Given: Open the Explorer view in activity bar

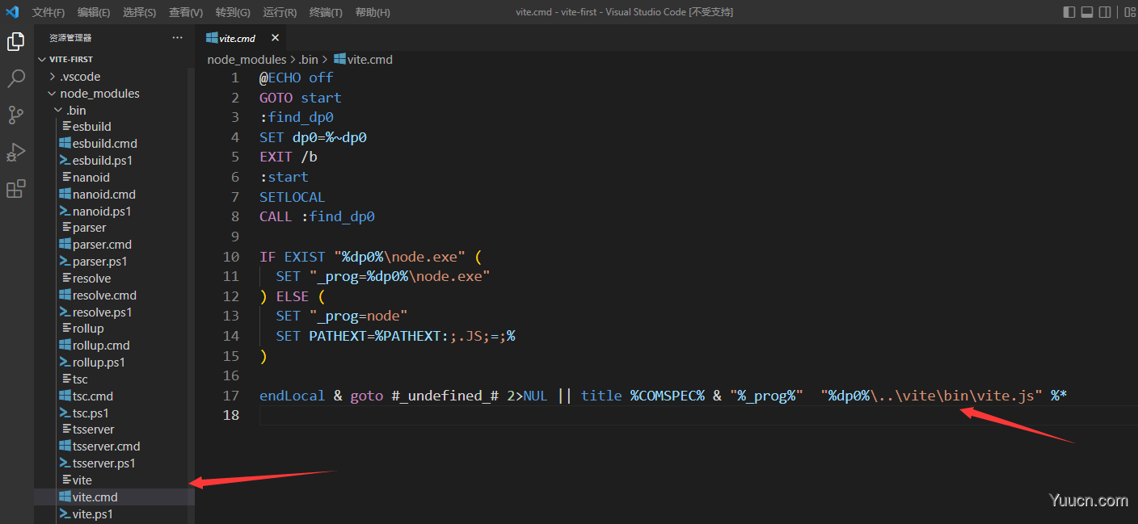Looking at the screenshot, I should tap(15, 41).
